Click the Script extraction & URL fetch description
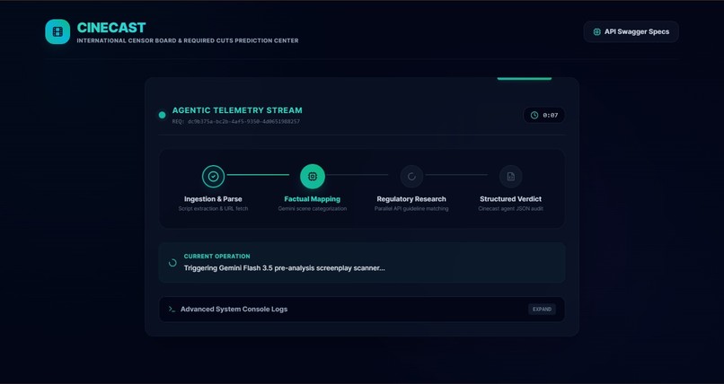The height and width of the screenshot is (384, 724). click(x=213, y=209)
